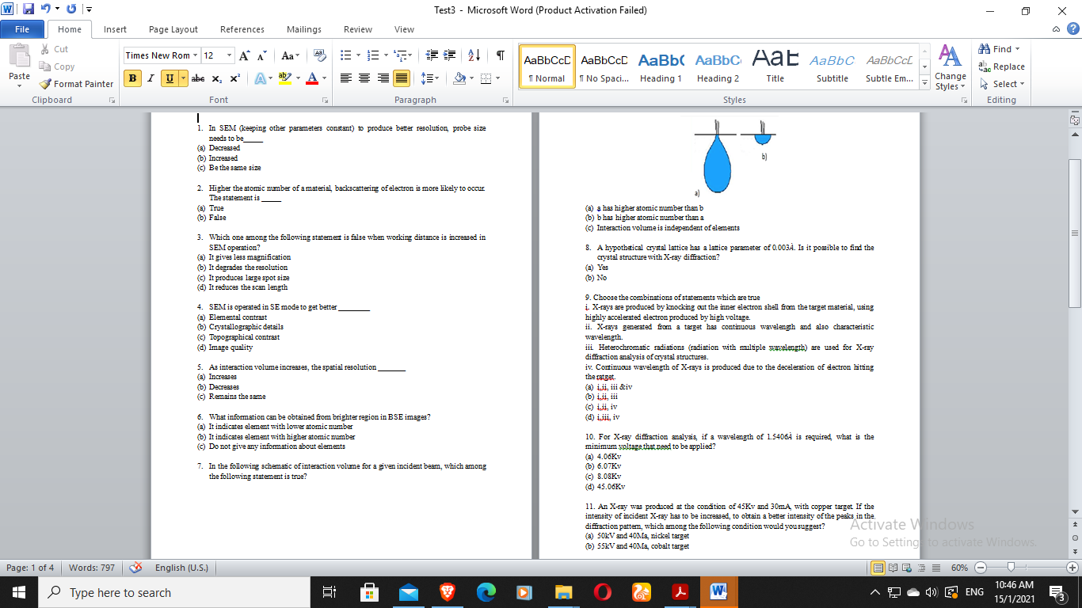Viewport: 1082px width, 608px height.
Task: Apply text highlight color
Action: click(285, 78)
